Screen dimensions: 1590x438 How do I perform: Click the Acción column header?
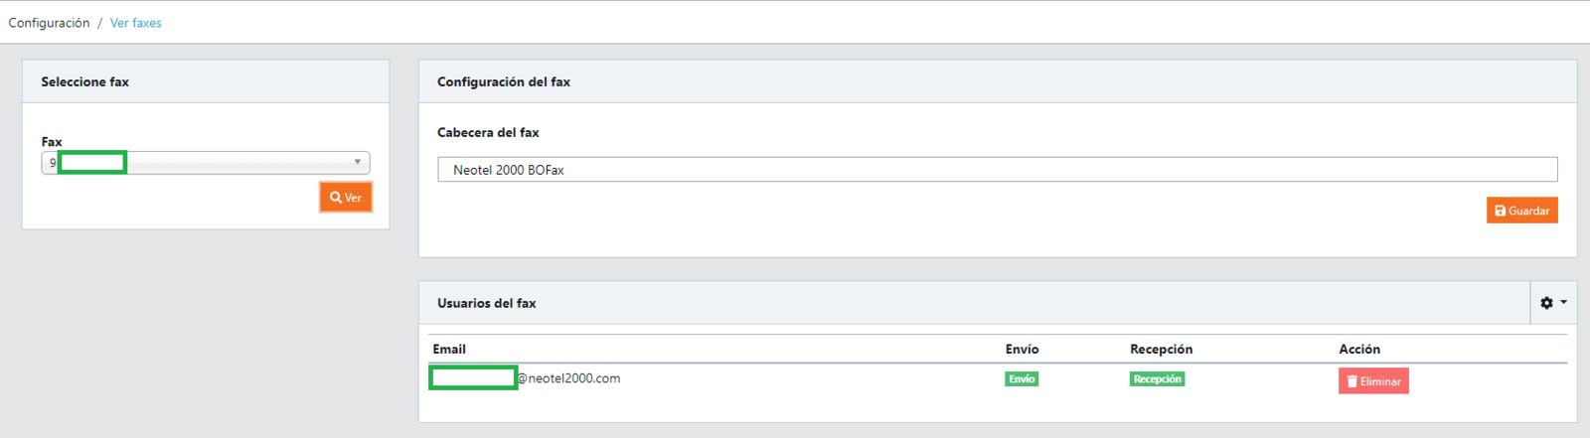click(1358, 350)
